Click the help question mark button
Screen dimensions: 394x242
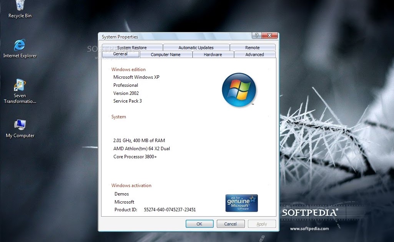coord(256,35)
